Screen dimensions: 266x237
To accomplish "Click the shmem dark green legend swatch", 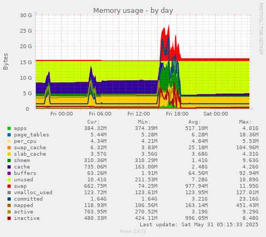I will (x=9, y=160).
